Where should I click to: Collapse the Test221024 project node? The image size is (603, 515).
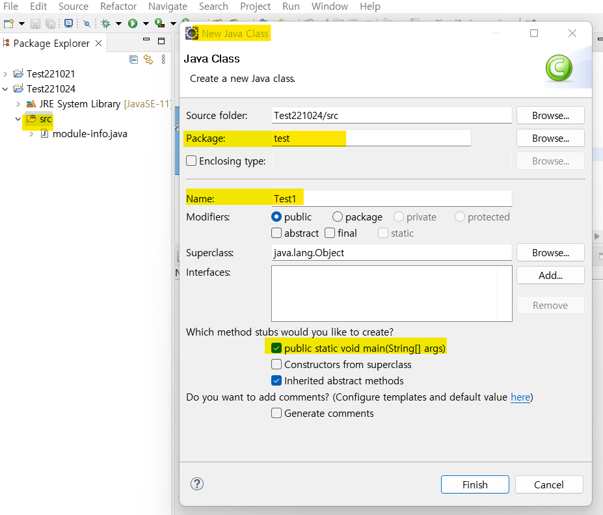click(5, 89)
